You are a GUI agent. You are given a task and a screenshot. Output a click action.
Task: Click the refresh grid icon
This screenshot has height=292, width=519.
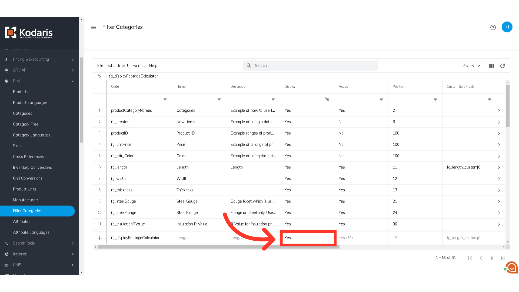503,66
